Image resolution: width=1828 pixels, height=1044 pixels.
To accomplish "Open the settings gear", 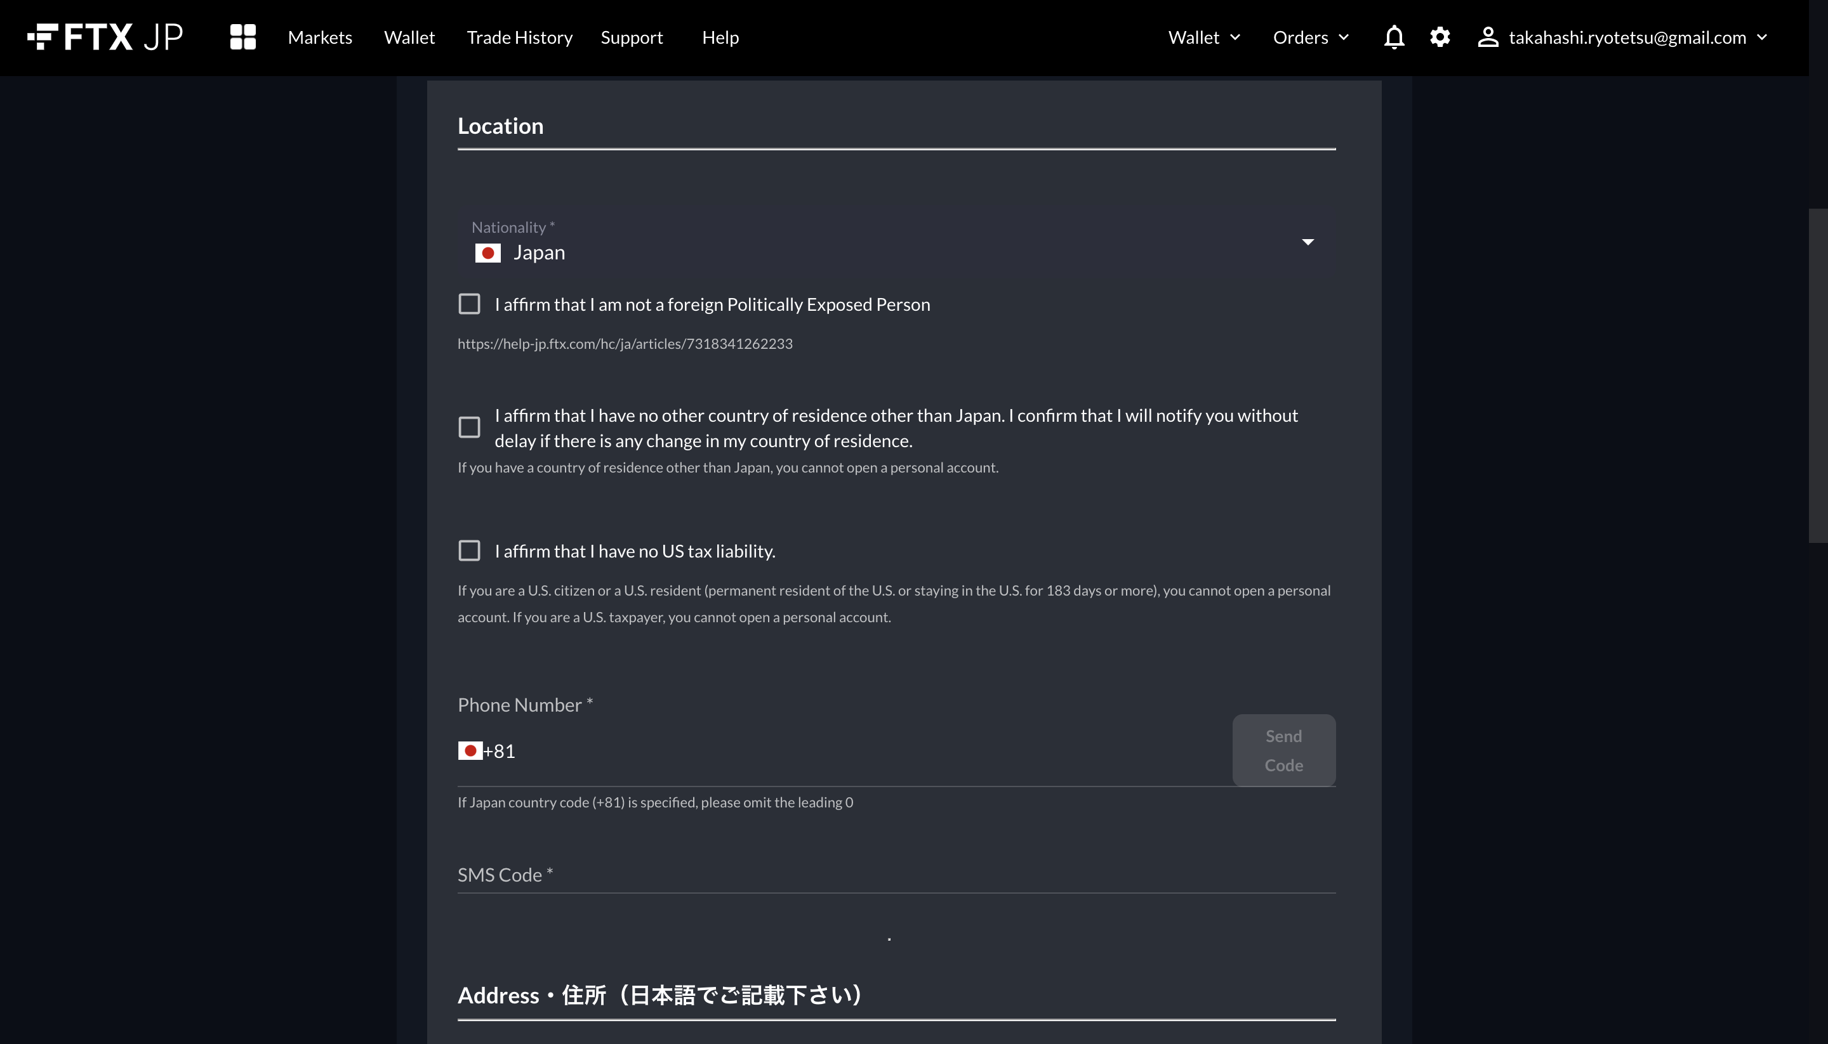I will [x=1440, y=37].
